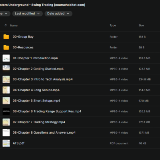Click the 154.0 MB size value
The image size is (160, 160).
[x=144, y=90]
